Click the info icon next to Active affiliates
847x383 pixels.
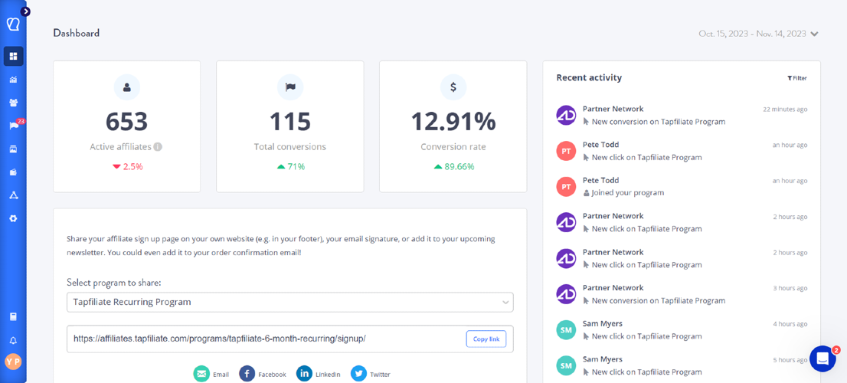158,146
